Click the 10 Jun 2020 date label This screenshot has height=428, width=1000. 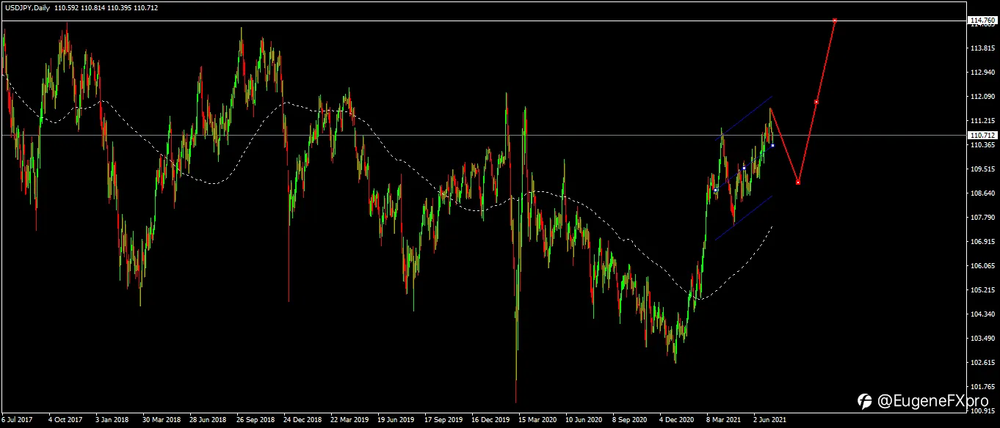point(584,421)
